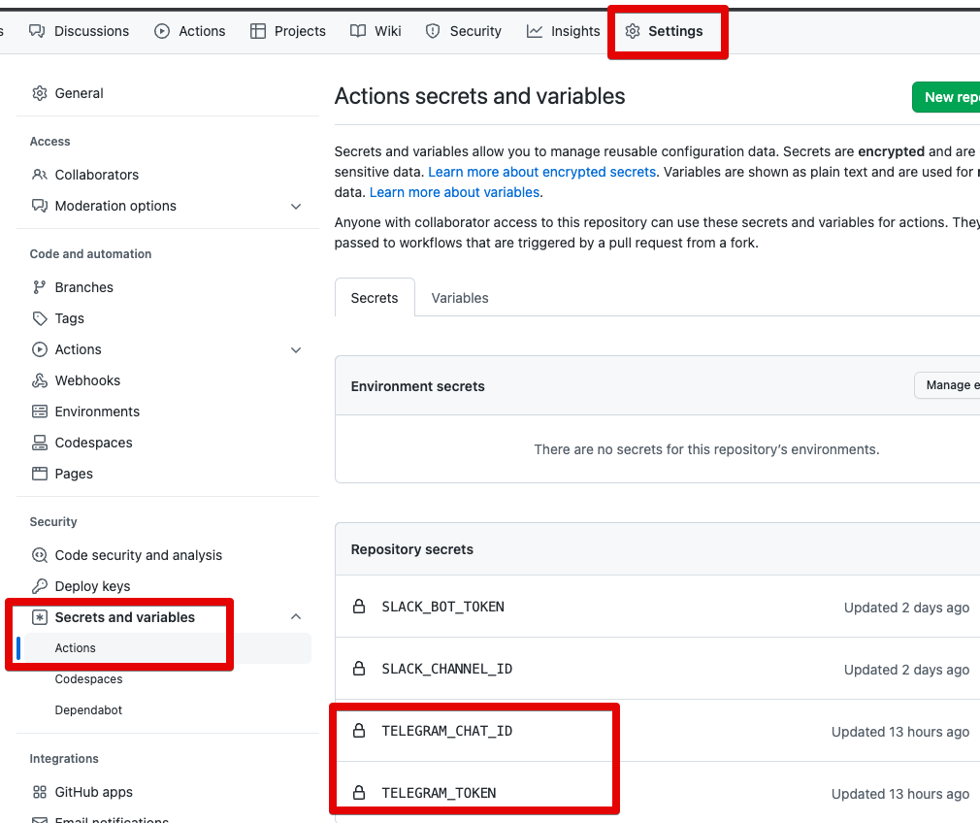Open the Discussions tab
980x823 pixels.
tap(80, 31)
